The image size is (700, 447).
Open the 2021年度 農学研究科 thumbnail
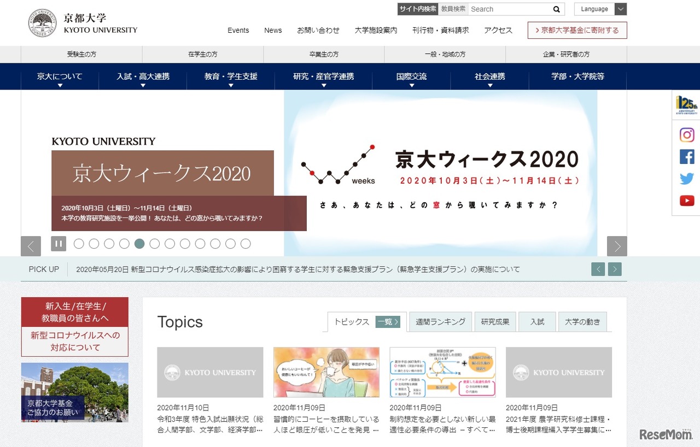pyautogui.click(x=559, y=372)
